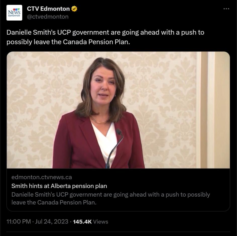This screenshot has height=236, width=237.
Task: Open "Smith hints at Alberta pension plan" headline
Action: click(59, 186)
